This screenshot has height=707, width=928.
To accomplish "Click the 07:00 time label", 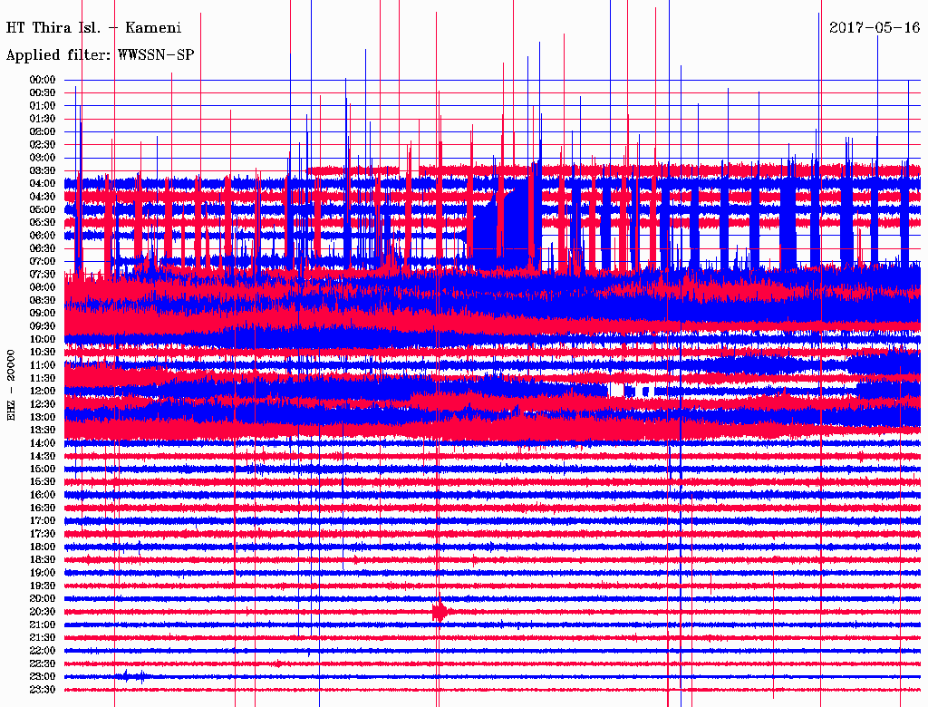I will 43,262.
